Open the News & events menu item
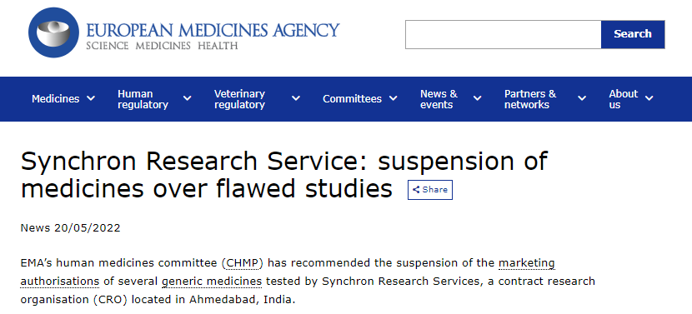The image size is (692, 314). (439, 99)
